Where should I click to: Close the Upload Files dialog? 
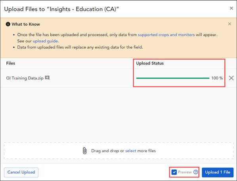tap(231, 8)
